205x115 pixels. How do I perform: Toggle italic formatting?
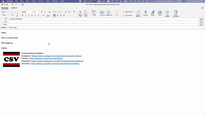point(26,15)
